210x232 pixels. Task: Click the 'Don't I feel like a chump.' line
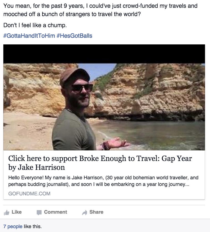click(x=35, y=25)
